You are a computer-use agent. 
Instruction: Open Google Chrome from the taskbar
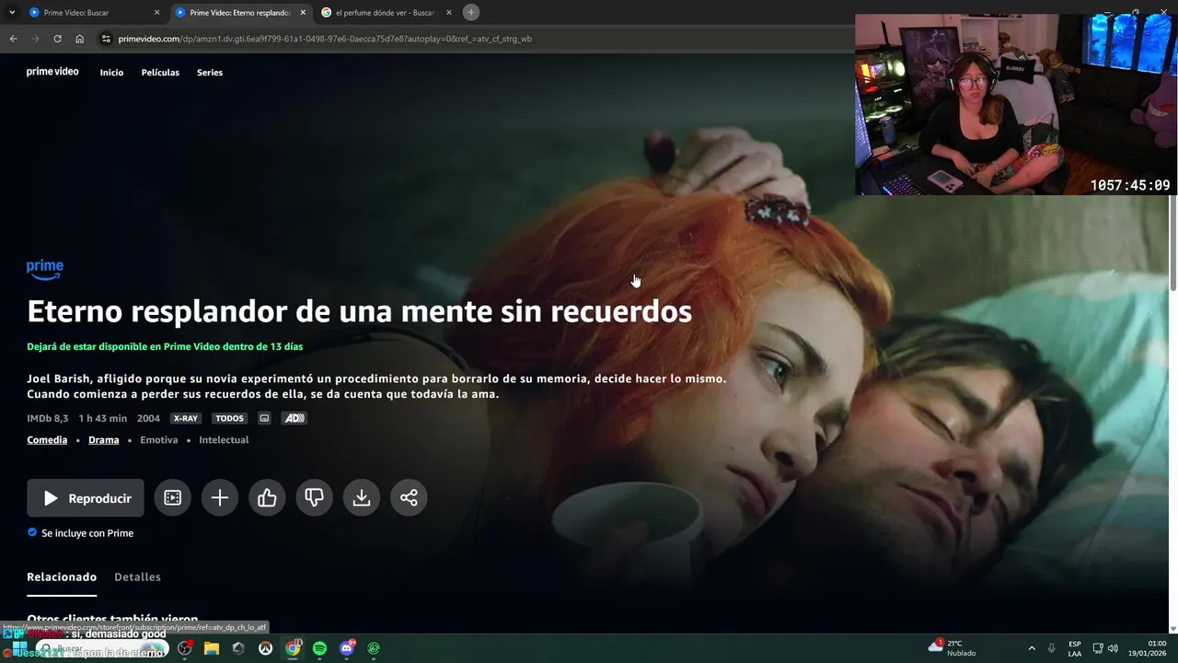pos(293,648)
